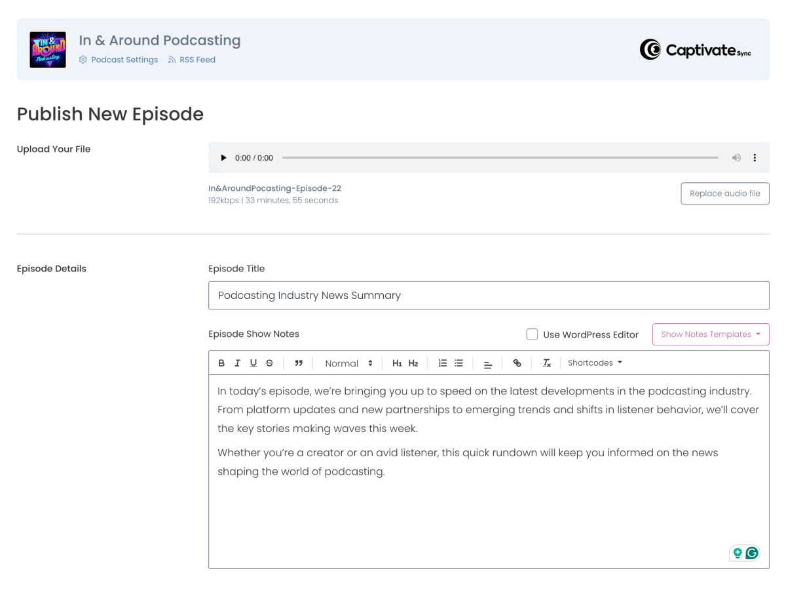The height and width of the screenshot is (590, 786).
Task: Click the Replace audio file button
Action: (x=725, y=193)
